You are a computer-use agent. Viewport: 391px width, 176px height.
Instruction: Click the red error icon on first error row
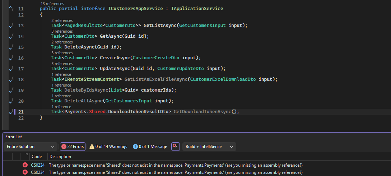tap(25, 165)
